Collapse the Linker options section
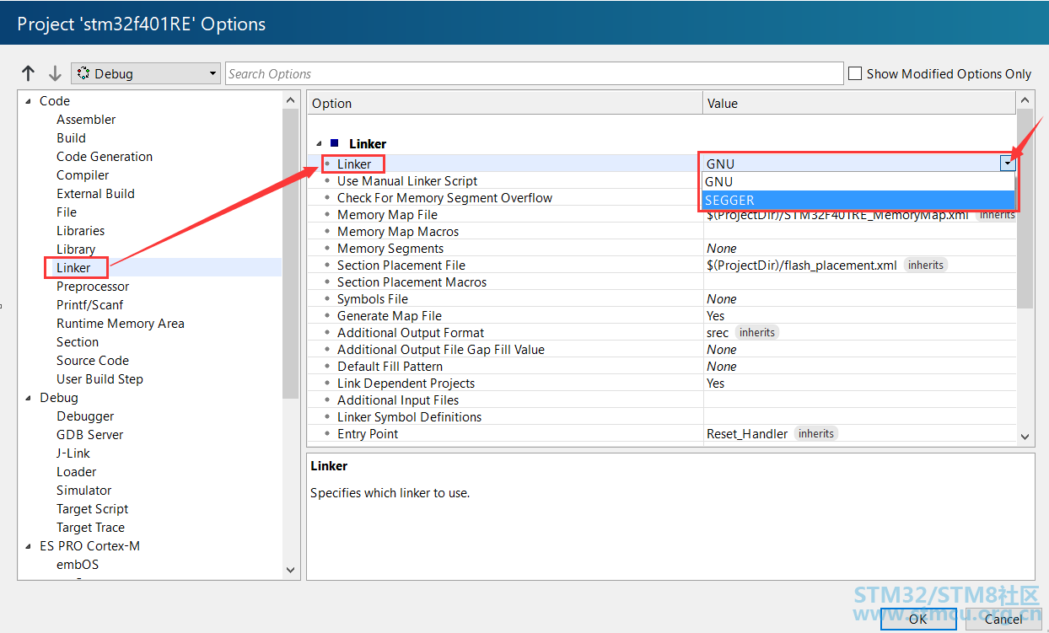Viewport: 1049px width, 633px height. (x=319, y=144)
